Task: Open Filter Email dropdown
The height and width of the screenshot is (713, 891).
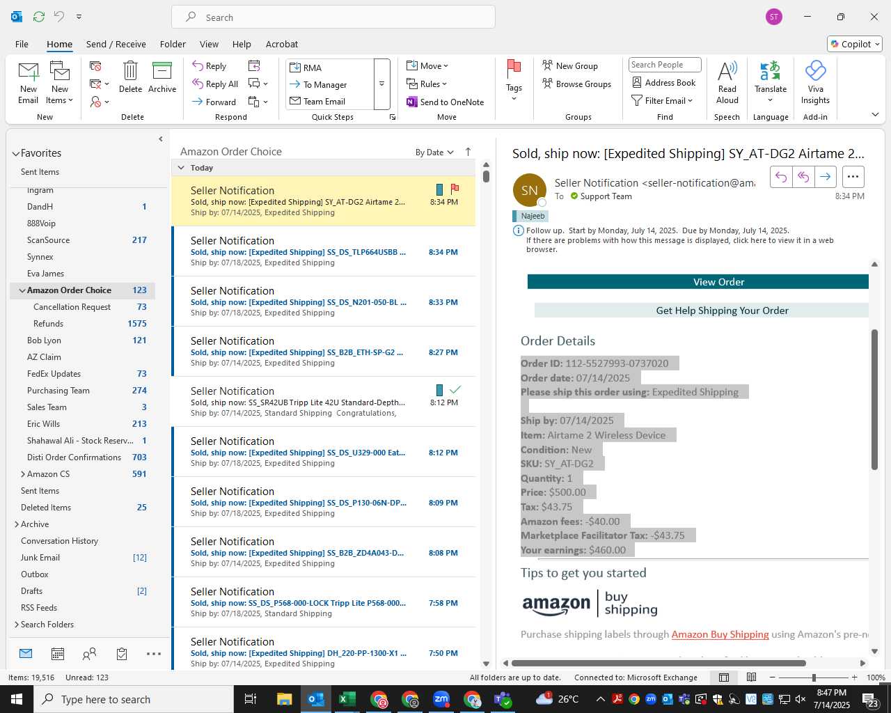Action: (x=662, y=100)
